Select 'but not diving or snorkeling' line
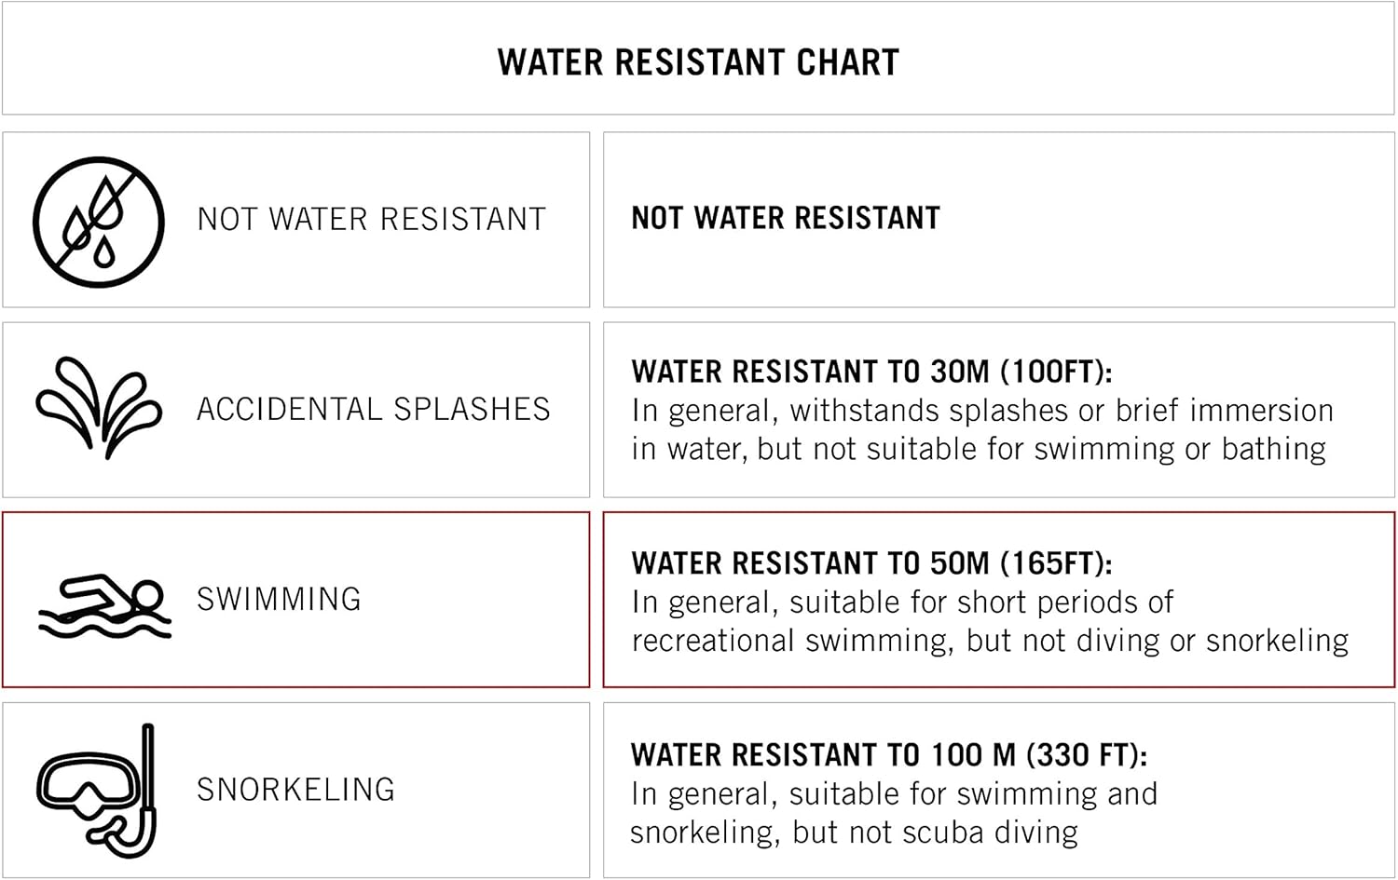1398x880 pixels. (x=990, y=641)
